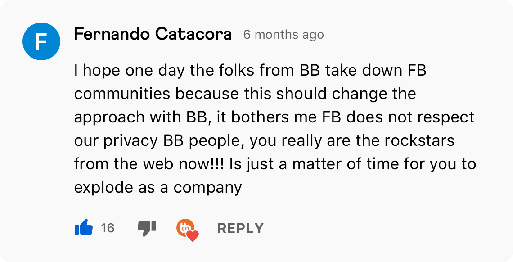513x262 pixels.
Task: Click the like count "16"
Action: 108,228
